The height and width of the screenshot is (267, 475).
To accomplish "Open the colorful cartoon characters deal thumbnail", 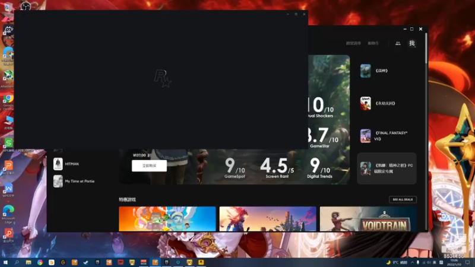I will (x=167, y=219).
